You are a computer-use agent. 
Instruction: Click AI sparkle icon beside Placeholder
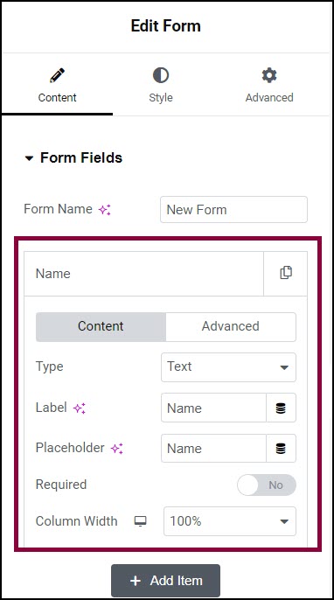click(117, 449)
